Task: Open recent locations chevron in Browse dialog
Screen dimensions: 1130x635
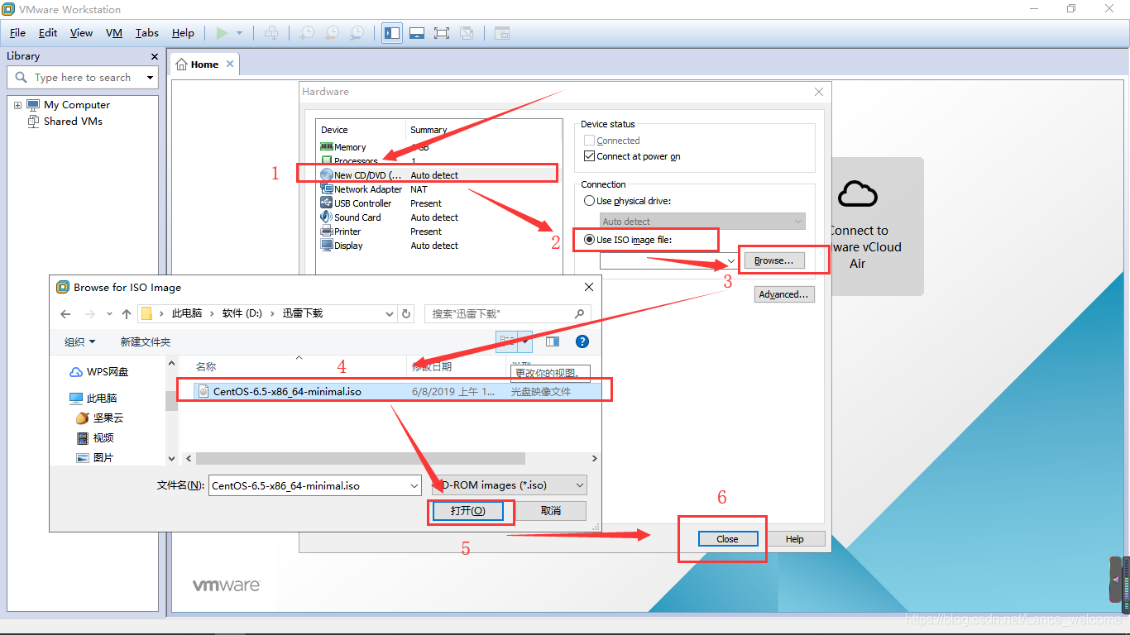Action: tap(108, 314)
